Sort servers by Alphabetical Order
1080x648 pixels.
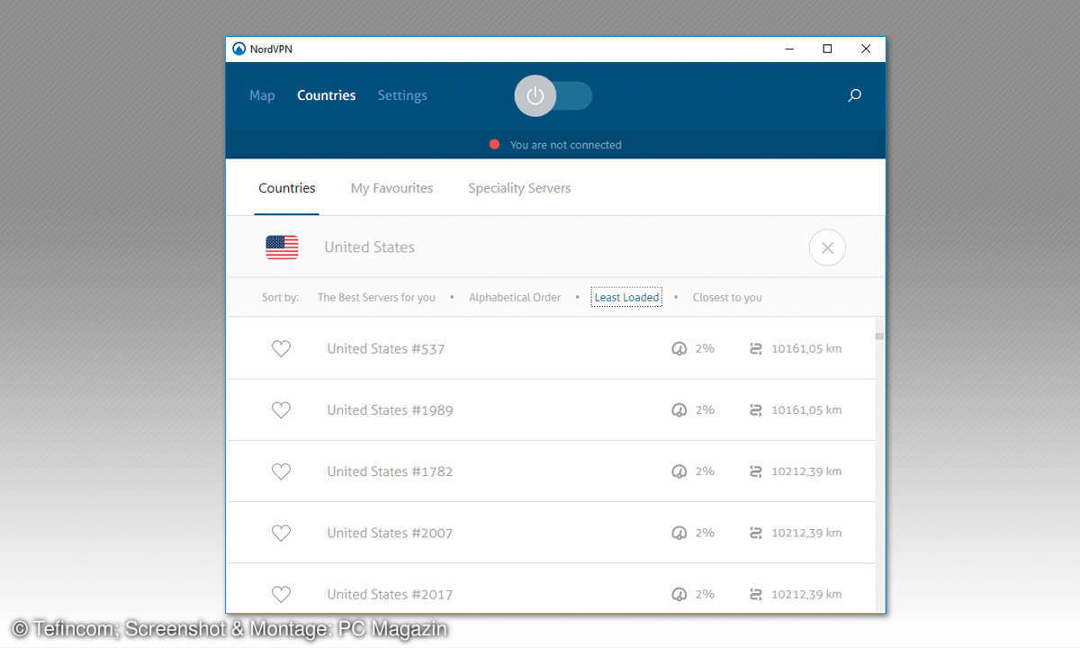coord(515,297)
